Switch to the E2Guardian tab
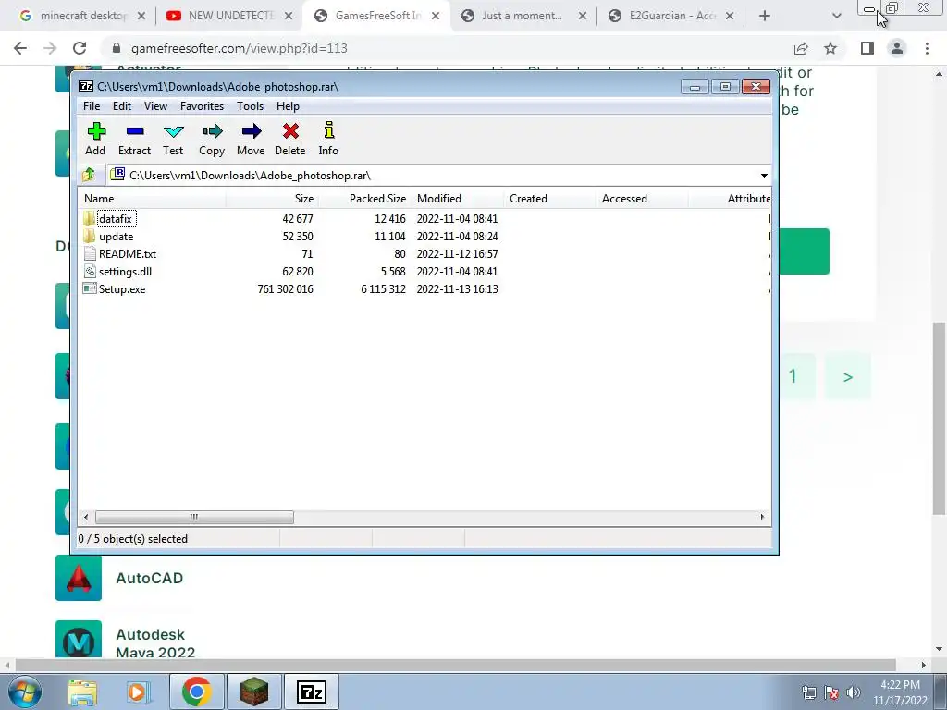 pos(670,16)
